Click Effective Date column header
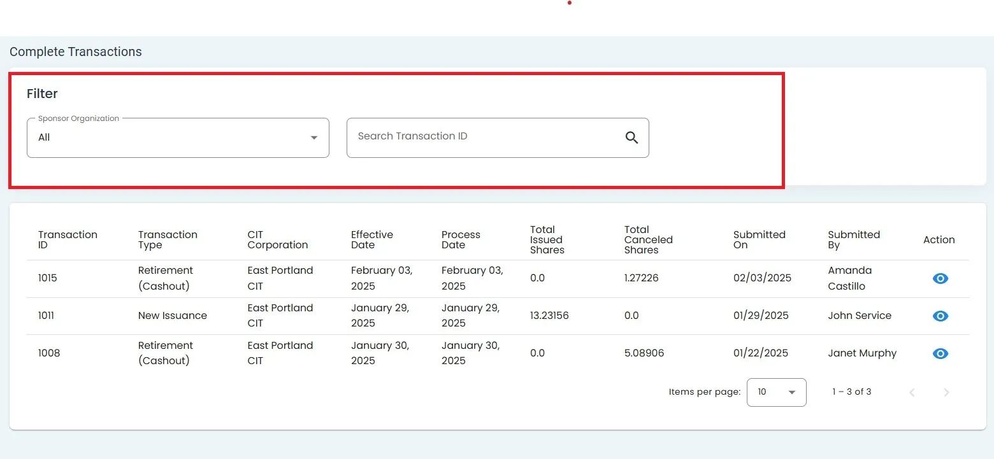 click(x=371, y=239)
